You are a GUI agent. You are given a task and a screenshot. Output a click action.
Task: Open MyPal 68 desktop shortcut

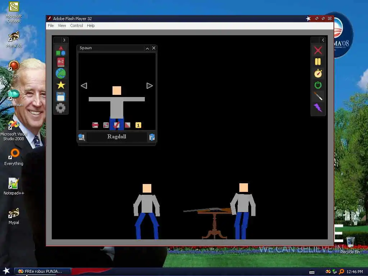tap(14, 40)
